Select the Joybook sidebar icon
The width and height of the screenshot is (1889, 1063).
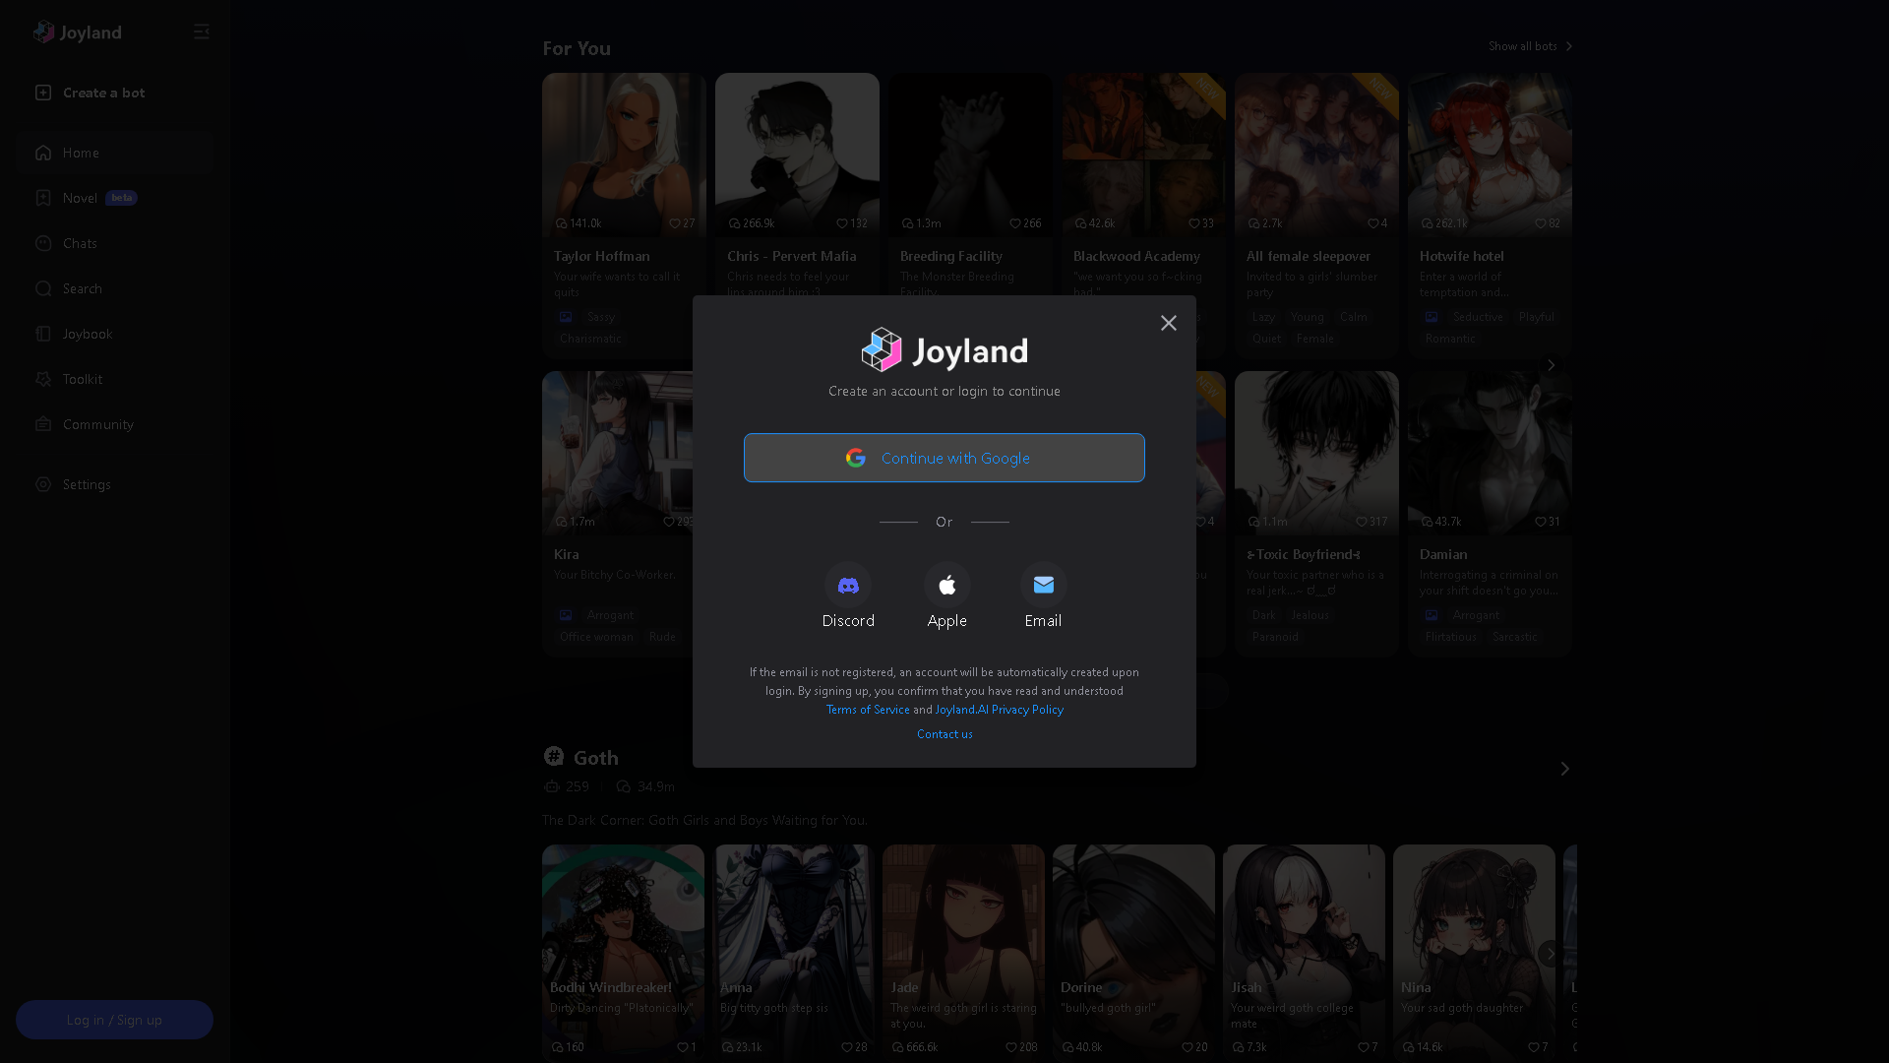[43, 334]
